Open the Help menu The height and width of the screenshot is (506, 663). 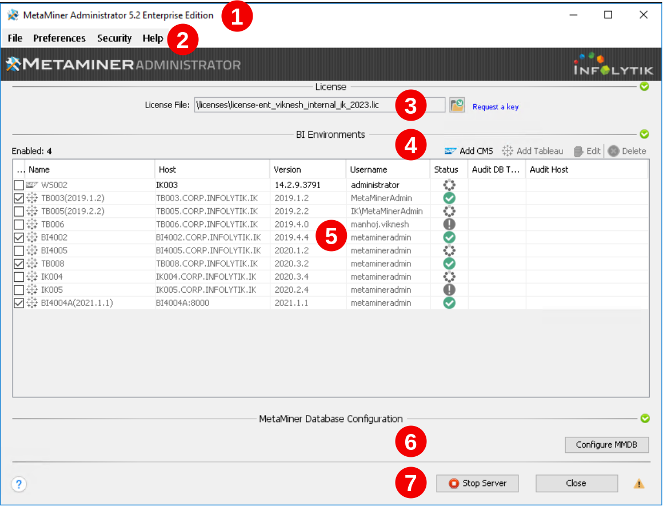pos(153,38)
